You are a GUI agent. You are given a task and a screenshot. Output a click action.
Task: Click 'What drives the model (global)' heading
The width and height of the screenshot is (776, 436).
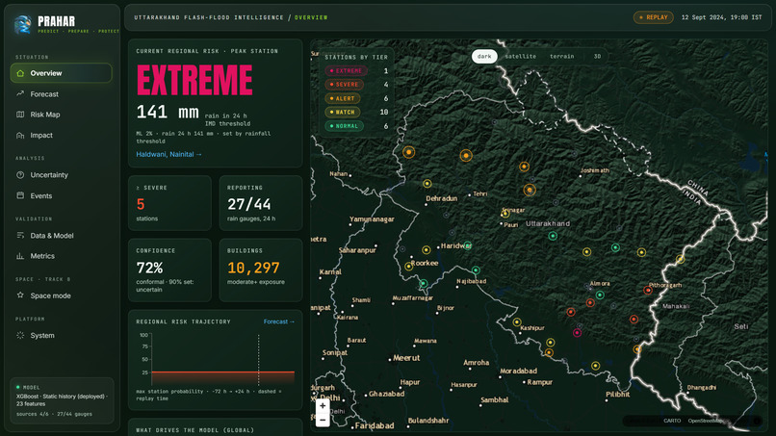[195, 430]
